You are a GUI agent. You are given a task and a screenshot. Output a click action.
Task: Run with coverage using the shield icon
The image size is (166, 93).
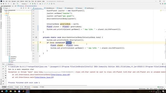pyautogui.click(x=35, y=4)
